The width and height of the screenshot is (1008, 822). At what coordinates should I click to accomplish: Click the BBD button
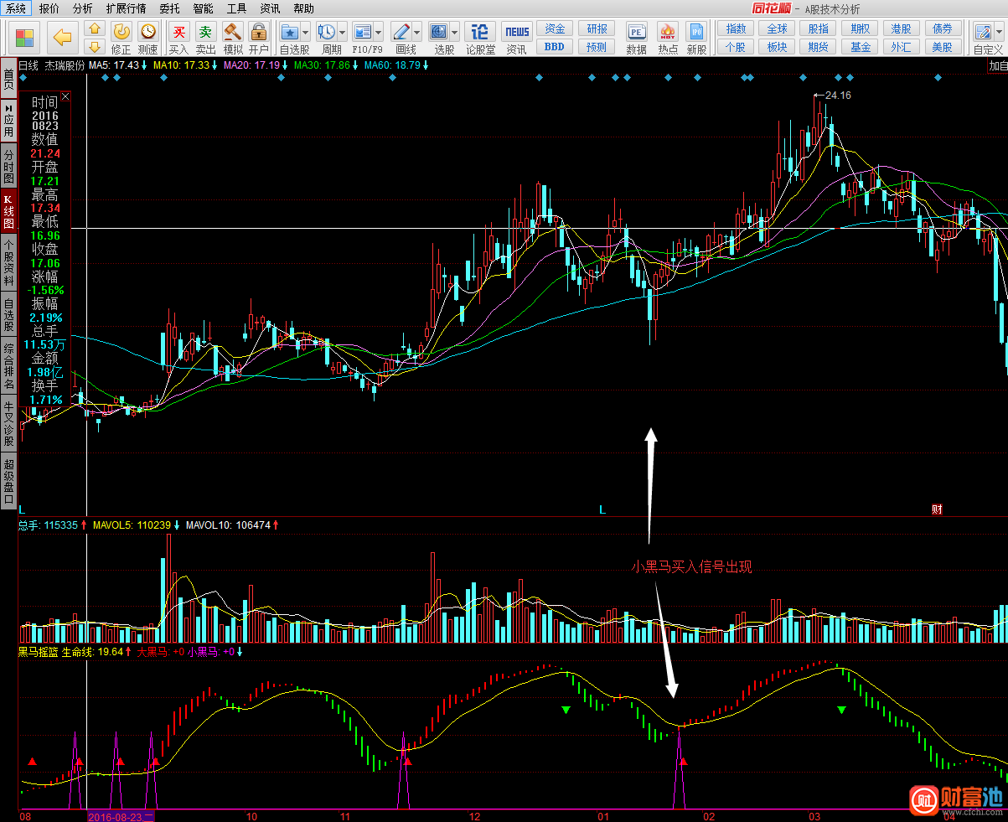click(555, 47)
